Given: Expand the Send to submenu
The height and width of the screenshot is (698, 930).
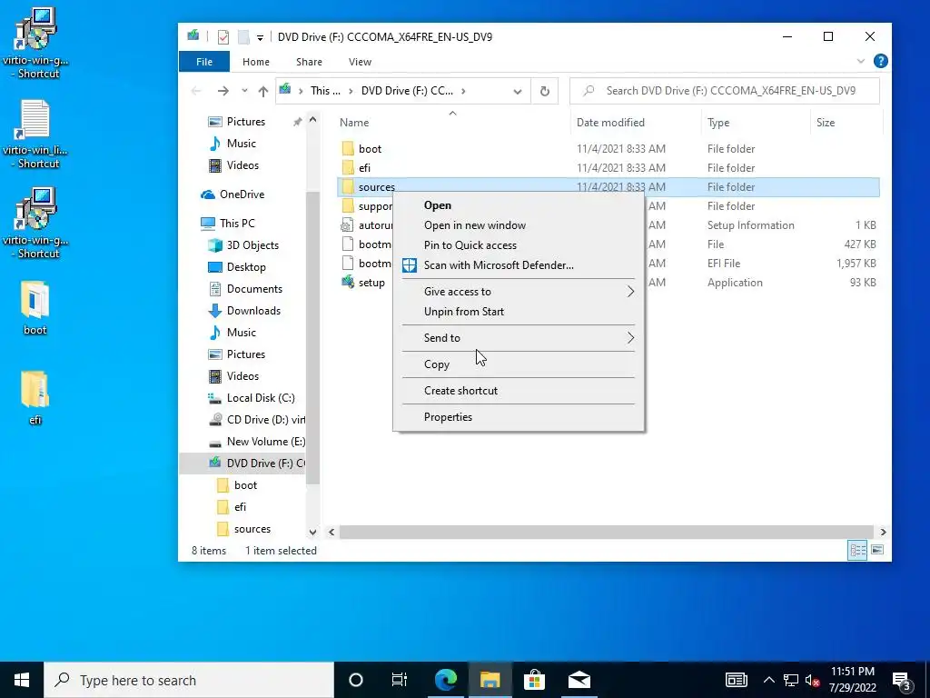Looking at the screenshot, I should (x=519, y=338).
